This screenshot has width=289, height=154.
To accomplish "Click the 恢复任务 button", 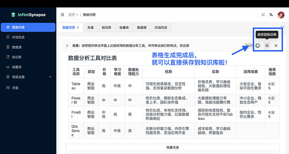I will (173, 147).
